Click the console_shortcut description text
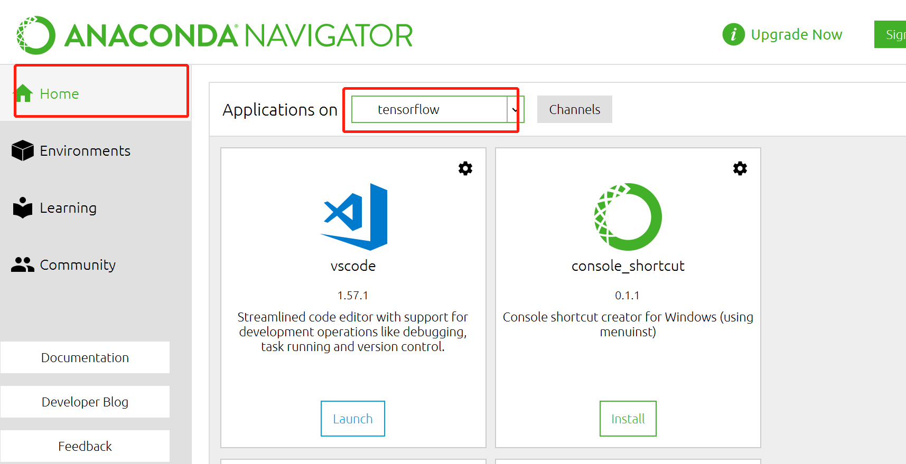Viewport: 906px width, 464px height. pos(628,324)
